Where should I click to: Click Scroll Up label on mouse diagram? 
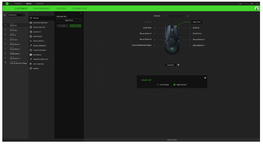[x=196, y=28]
